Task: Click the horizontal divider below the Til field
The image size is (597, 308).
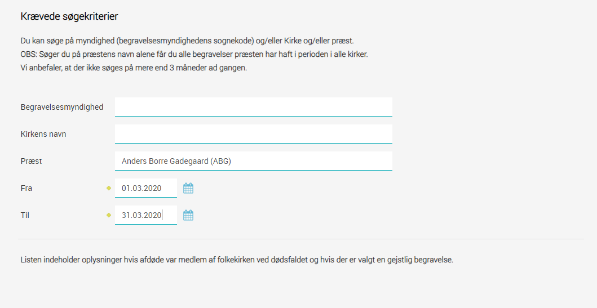Action: [x=301, y=239]
